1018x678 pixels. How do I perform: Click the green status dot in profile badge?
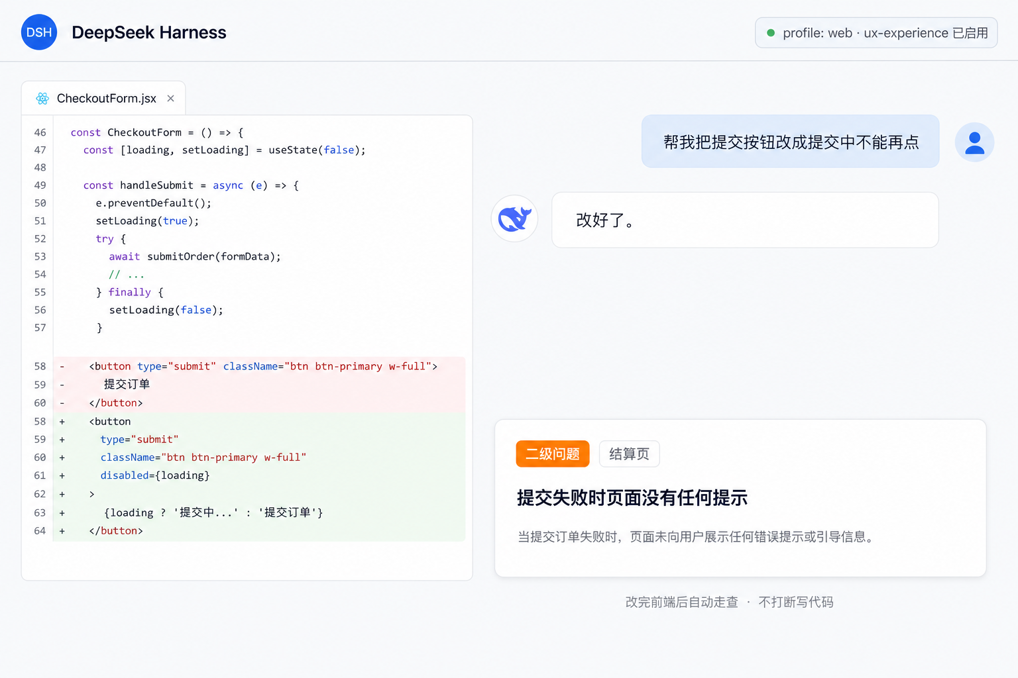coord(771,33)
